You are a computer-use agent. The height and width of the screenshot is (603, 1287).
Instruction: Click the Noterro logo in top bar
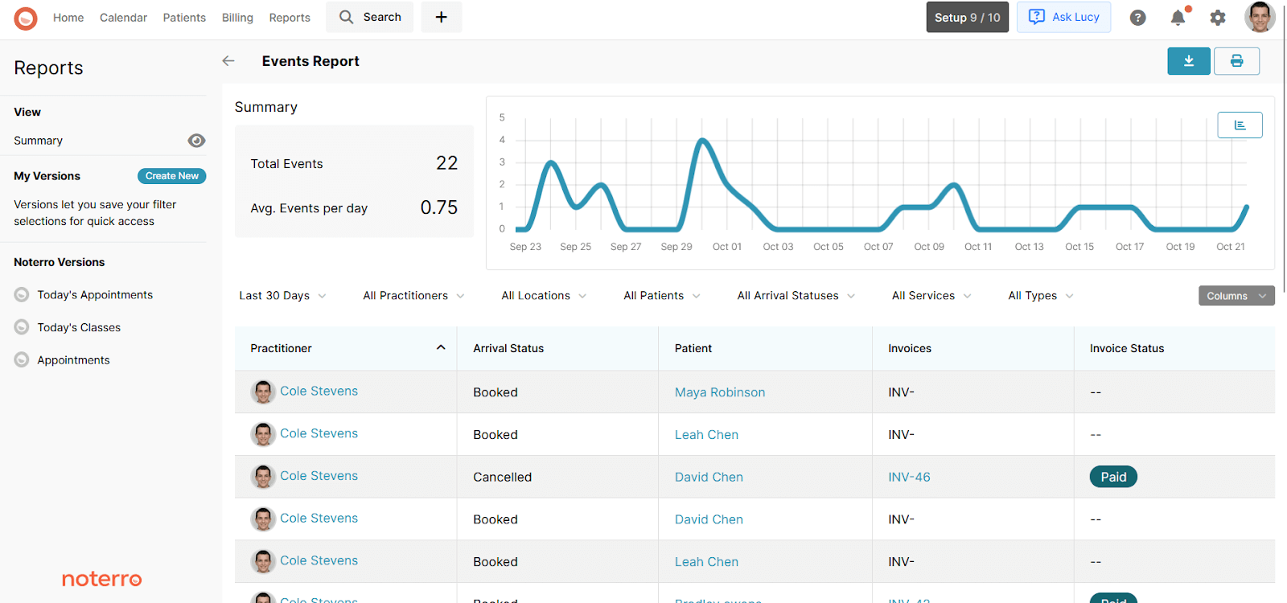pyautogui.click(x=26, y=18)
